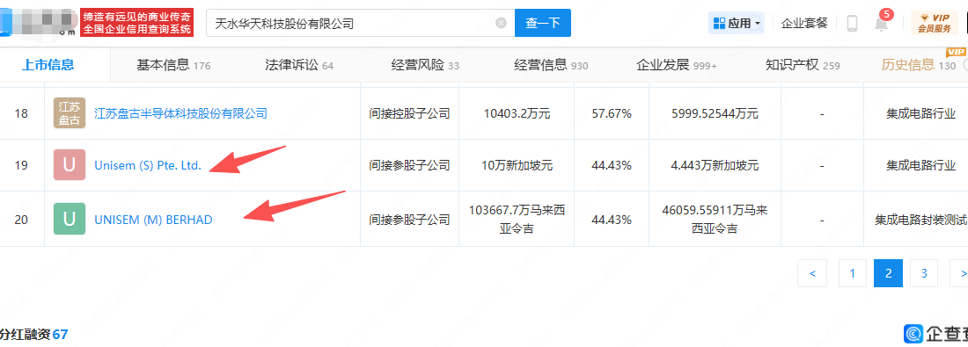The width and height of the screenshot is (968, 347).
Task: Clear the search box with the X icon
Action: [x=502, y=24]
